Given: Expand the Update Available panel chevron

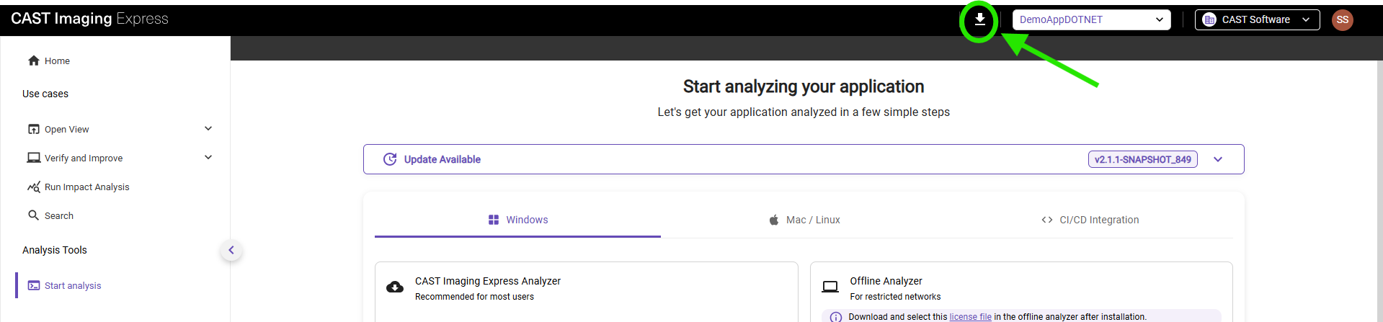Looking at the screenshot, I should pos(1218,159).
